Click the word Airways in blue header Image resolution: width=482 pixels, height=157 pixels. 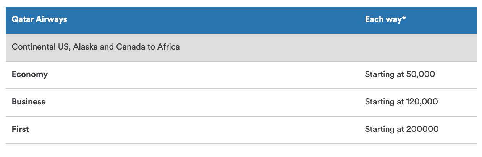point(51,19)
